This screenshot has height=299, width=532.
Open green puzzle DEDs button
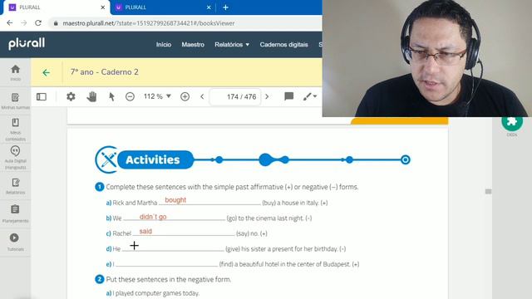pos(512,122)
